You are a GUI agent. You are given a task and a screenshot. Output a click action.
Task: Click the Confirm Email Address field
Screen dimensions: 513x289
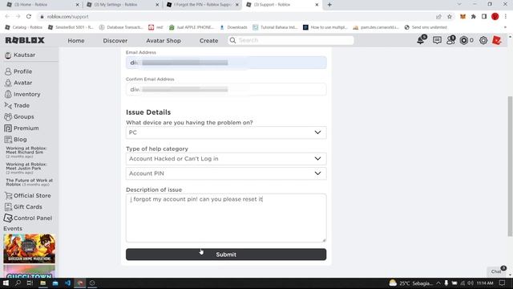pos(226,89)
